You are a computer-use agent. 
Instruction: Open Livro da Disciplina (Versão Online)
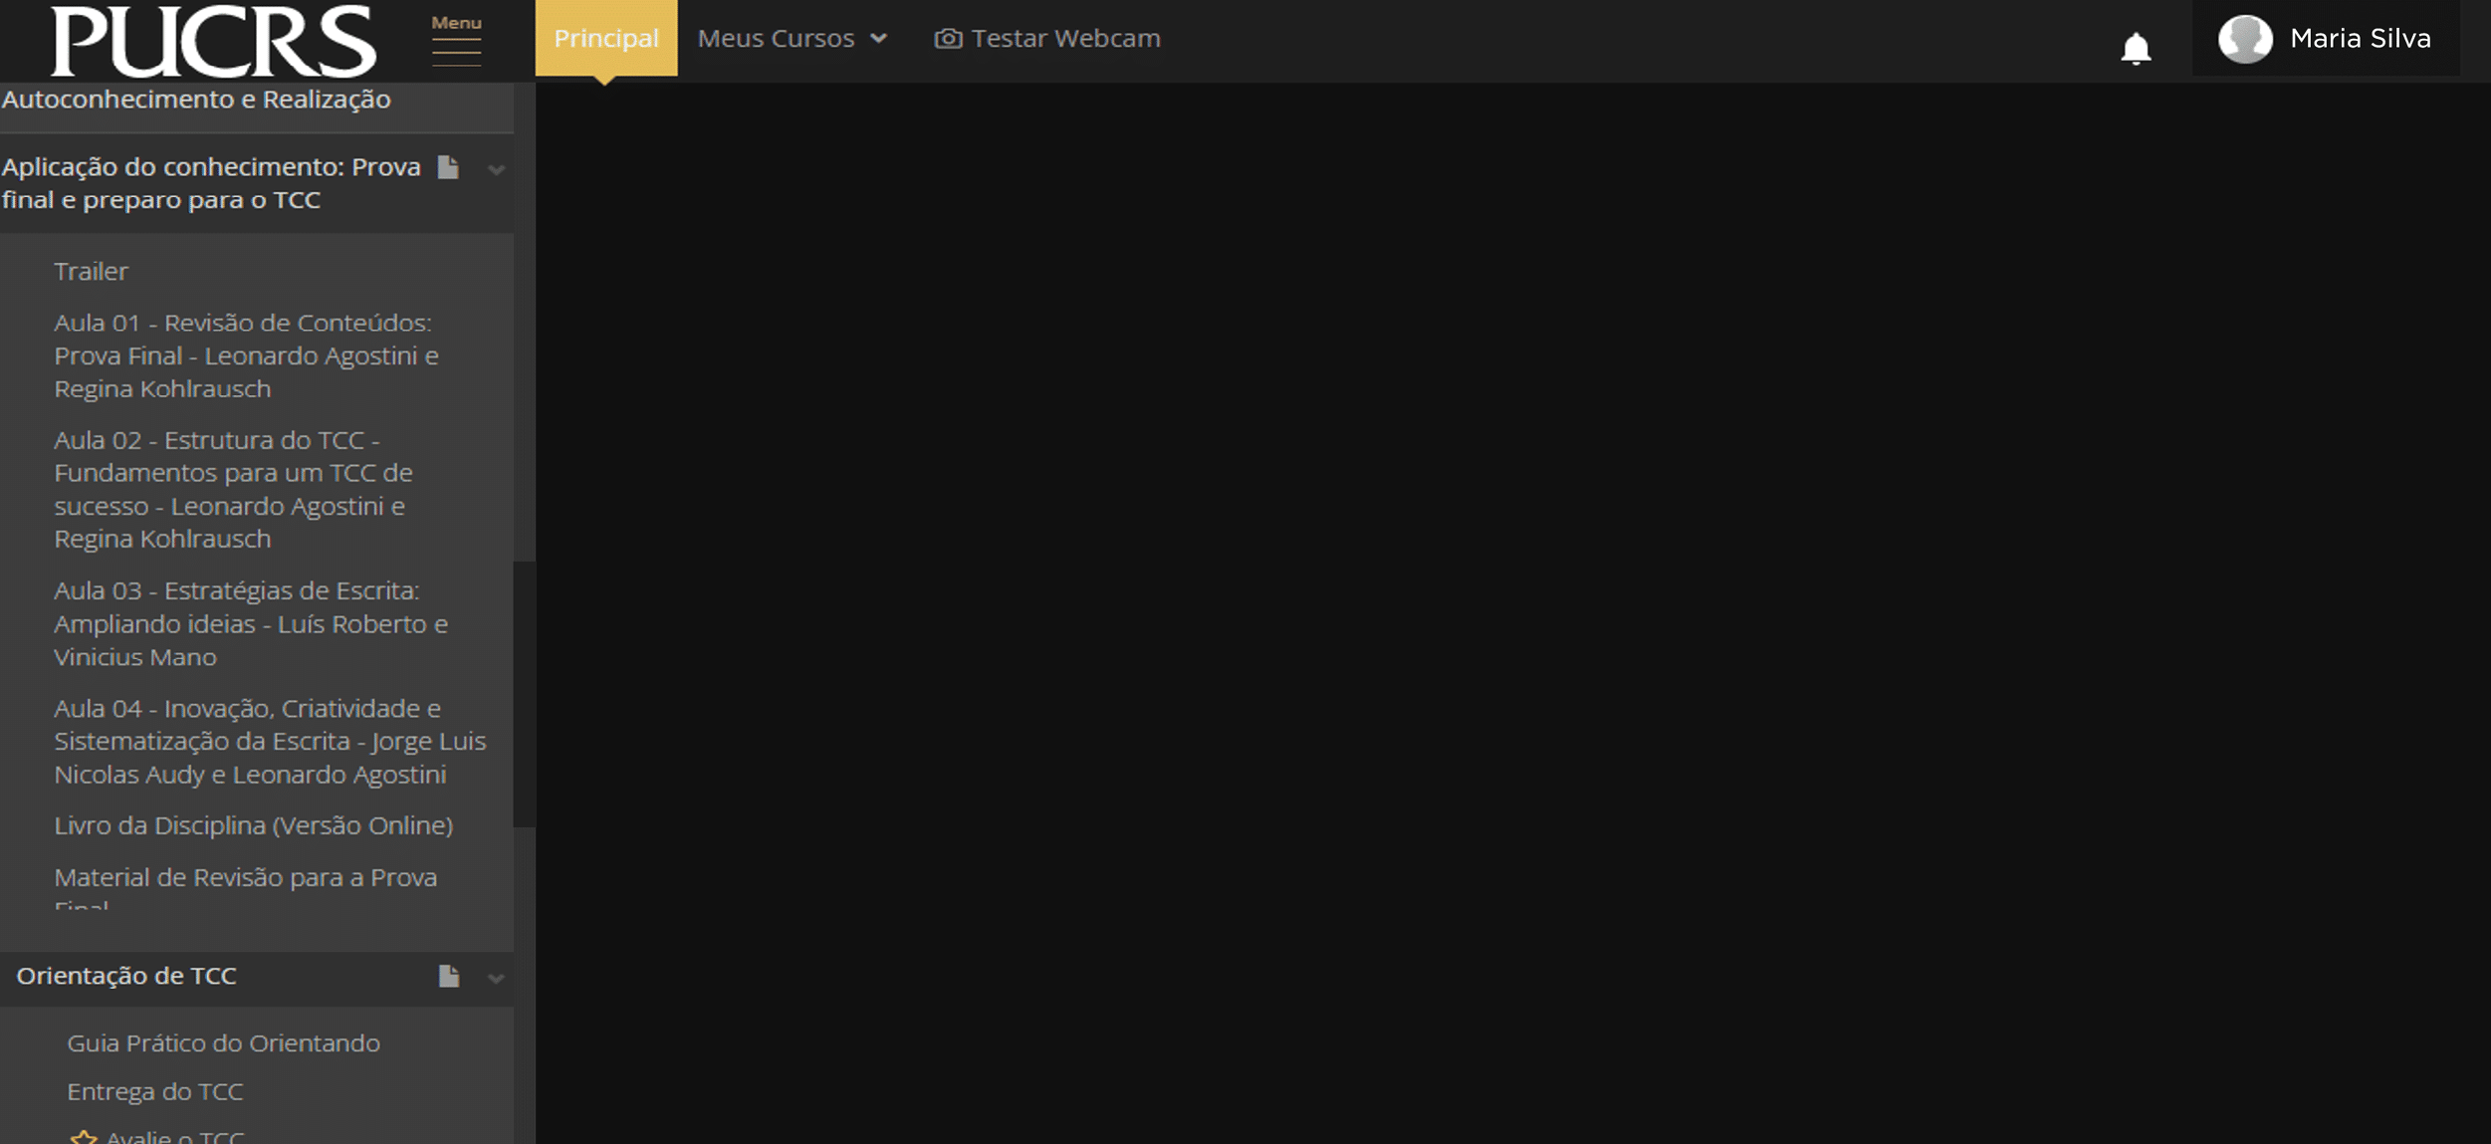253,825
